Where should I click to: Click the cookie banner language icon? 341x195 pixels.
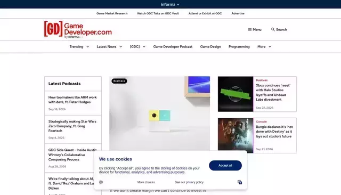[240, 182]
